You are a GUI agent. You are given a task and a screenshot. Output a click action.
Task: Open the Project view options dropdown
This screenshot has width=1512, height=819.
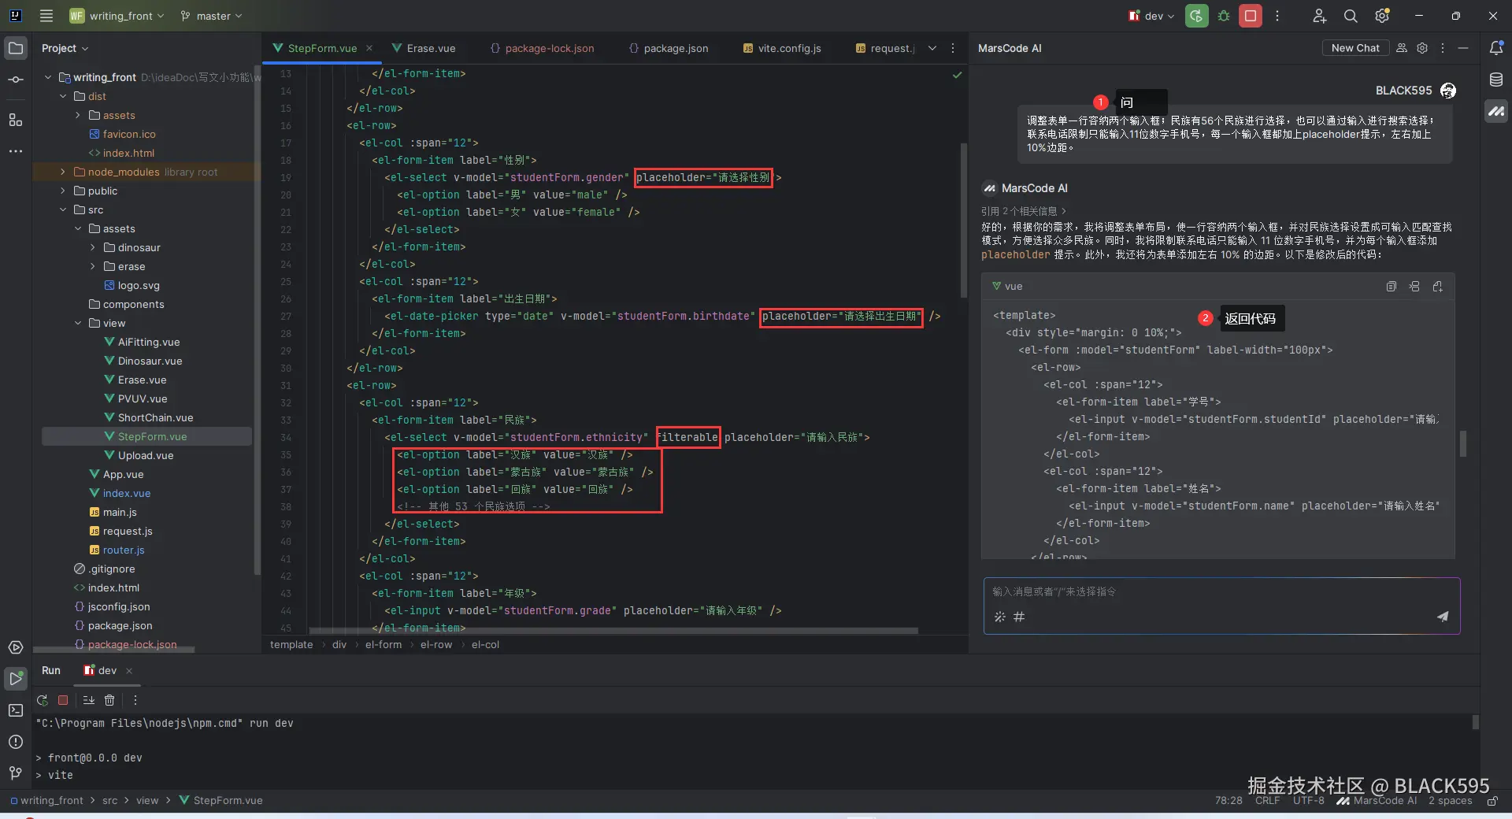pos(65,48)
